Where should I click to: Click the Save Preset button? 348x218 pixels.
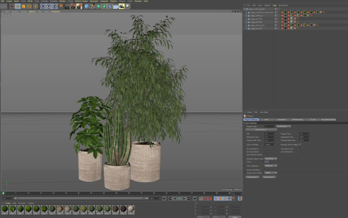click(x=269, y=177)
